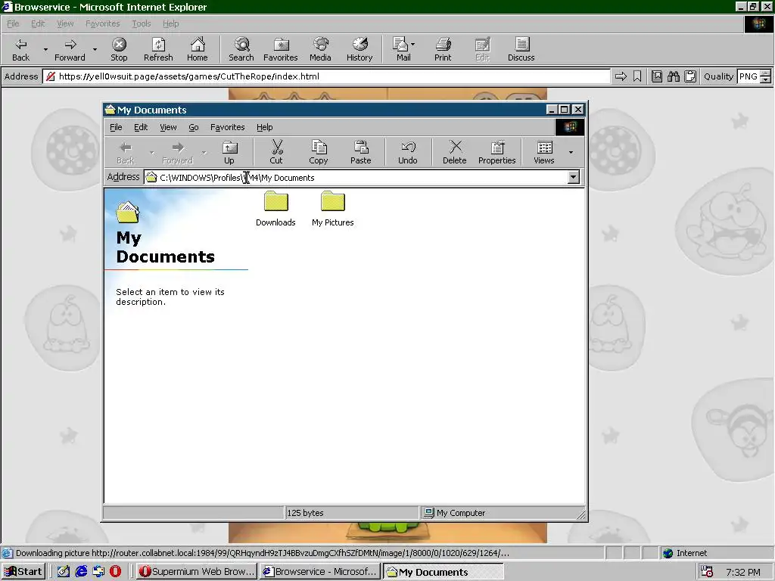Screen dimensions: 775x581
Task: Click the Stop button in Internet Explorer
Action: point(119,49)
